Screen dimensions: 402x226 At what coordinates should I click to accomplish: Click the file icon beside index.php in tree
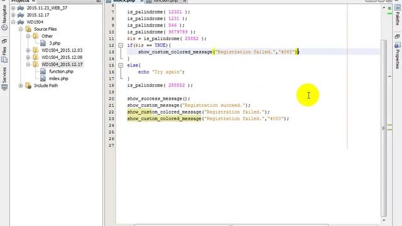43,78
